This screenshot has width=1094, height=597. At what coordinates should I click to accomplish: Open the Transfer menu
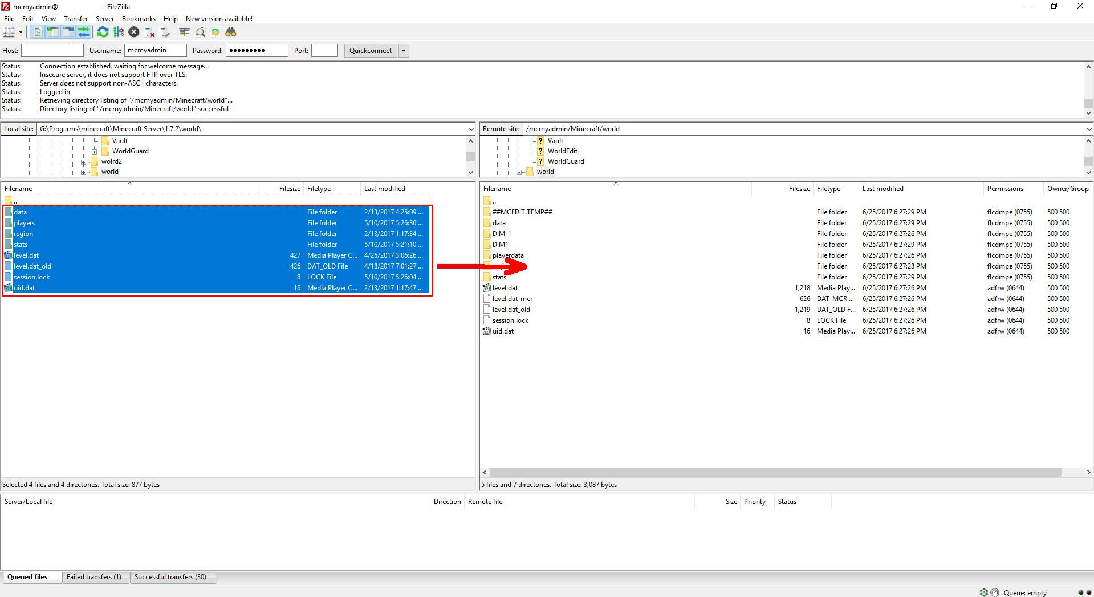(x=76, y=18)
